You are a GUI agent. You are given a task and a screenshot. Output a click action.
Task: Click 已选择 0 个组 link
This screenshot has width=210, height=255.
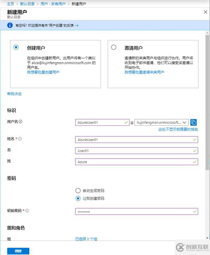tap(86, 239)
